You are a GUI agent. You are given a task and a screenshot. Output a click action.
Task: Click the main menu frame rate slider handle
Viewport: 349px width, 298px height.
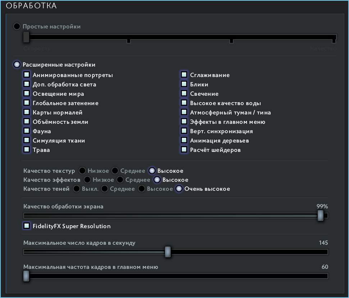[x=26, y=276]
